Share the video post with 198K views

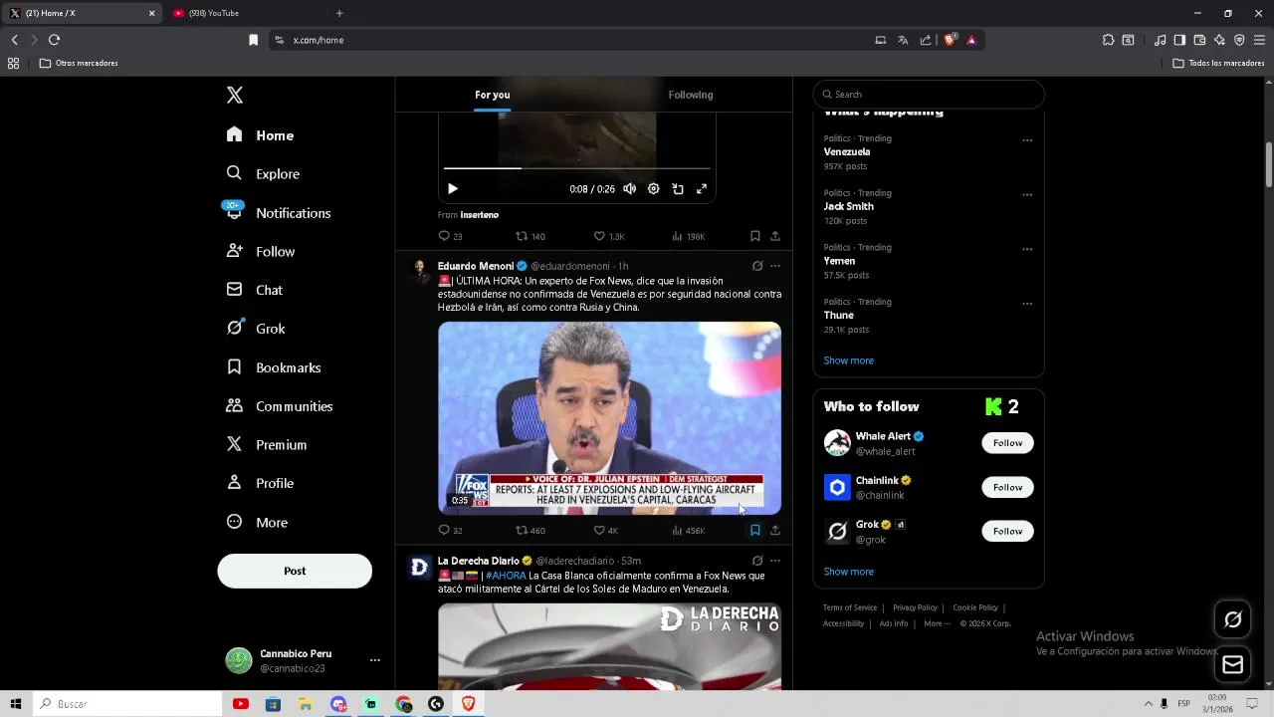[775, 236]
